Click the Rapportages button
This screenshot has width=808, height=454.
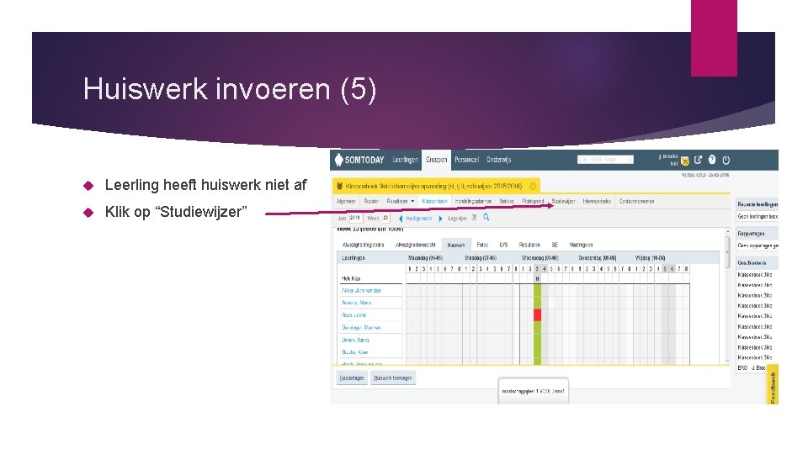pos(352,377)
